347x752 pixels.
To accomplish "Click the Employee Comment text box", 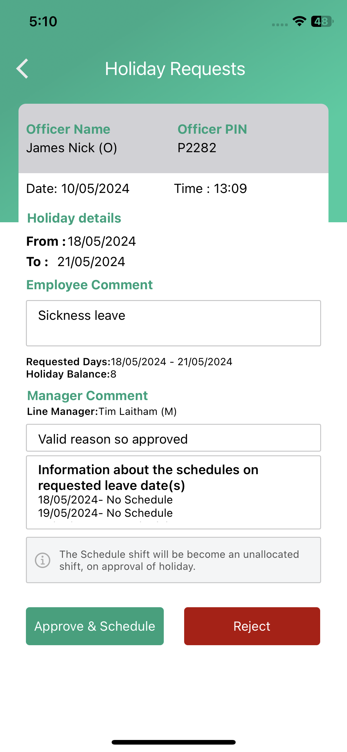I will 173,323.
